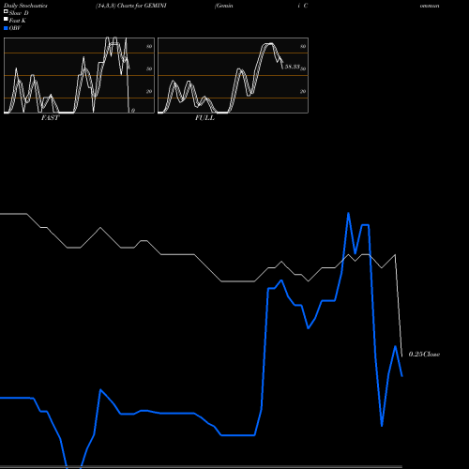Click the 58.33 value in FULL chart
Viewport: 469px width, 469px height.
[x=292, y=67]
